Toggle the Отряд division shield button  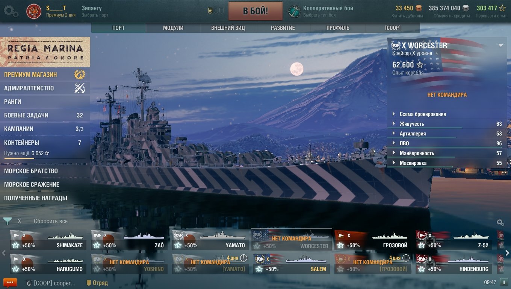97,283
